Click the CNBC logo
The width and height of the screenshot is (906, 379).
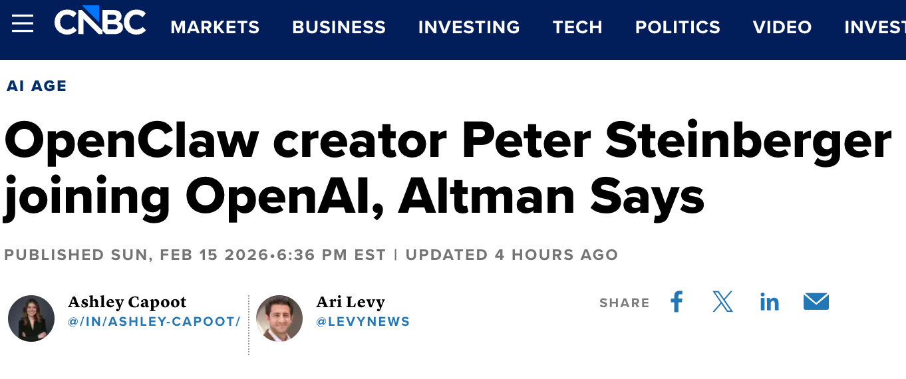pos(100,23)
